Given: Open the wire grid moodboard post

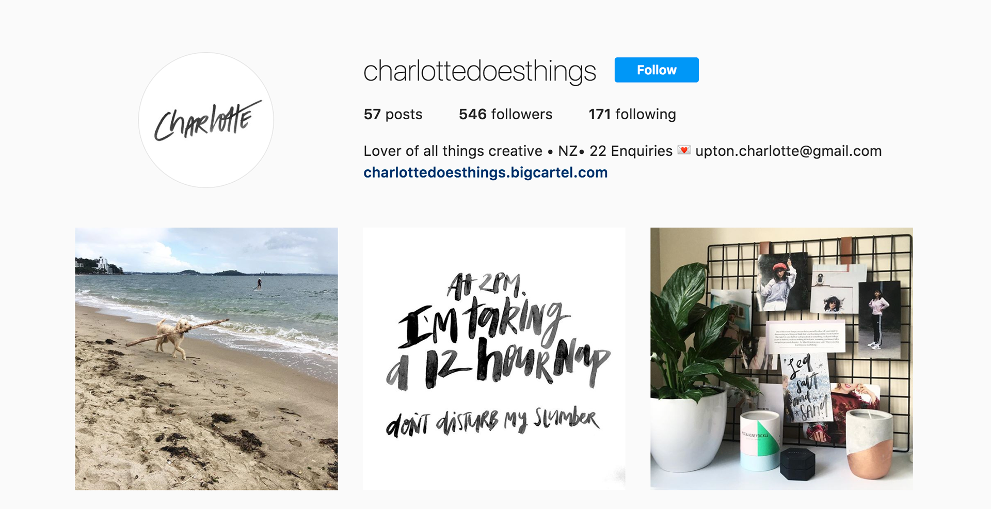Looking at the screenshot, I should coord(781,359).
